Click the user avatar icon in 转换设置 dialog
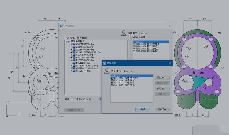This screenshot has width=229, height=135. point(106,70)
